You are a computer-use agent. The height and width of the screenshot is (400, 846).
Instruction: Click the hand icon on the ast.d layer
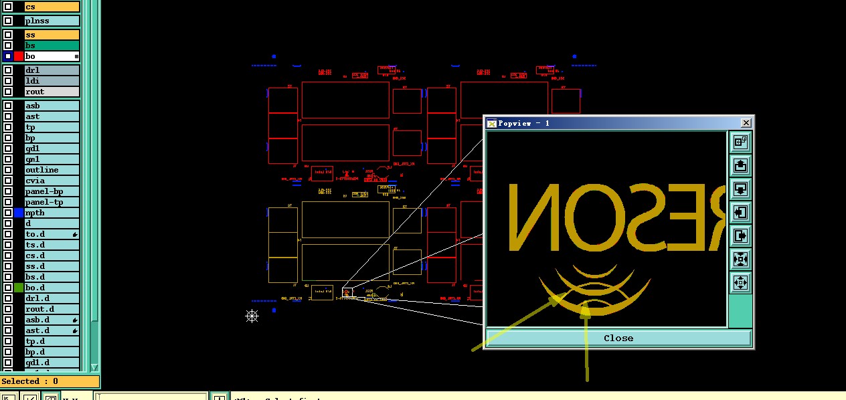75,330
